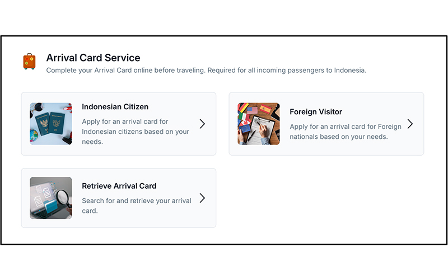The width and height of the screenshot is (448, 280).
Task: Expand the Indonesian Citizen chevron arrow
Action: click(x=202, y=124)
